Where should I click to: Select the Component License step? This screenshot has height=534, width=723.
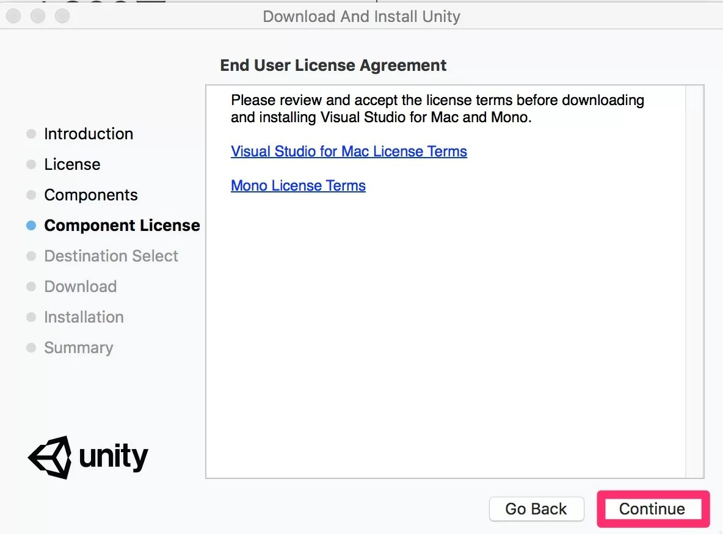pos(122,225)
